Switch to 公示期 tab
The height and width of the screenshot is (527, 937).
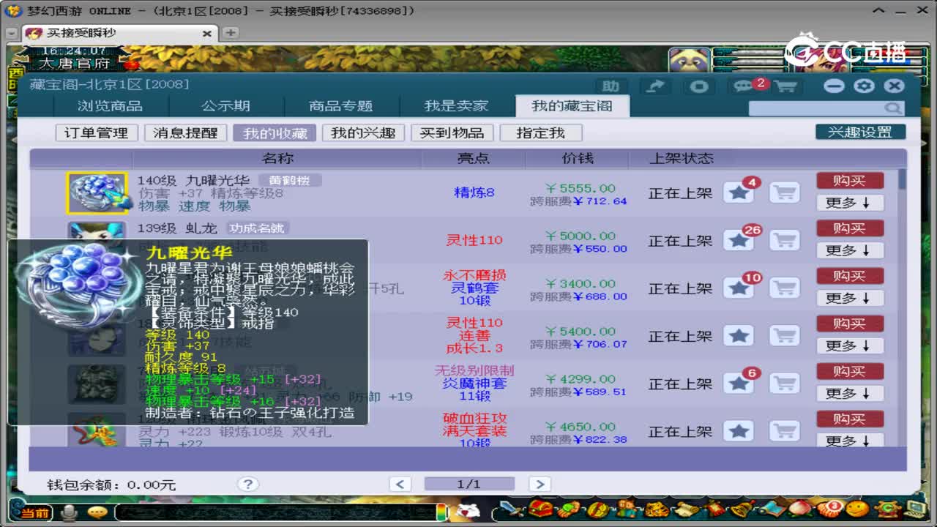(x=225, y=106)
